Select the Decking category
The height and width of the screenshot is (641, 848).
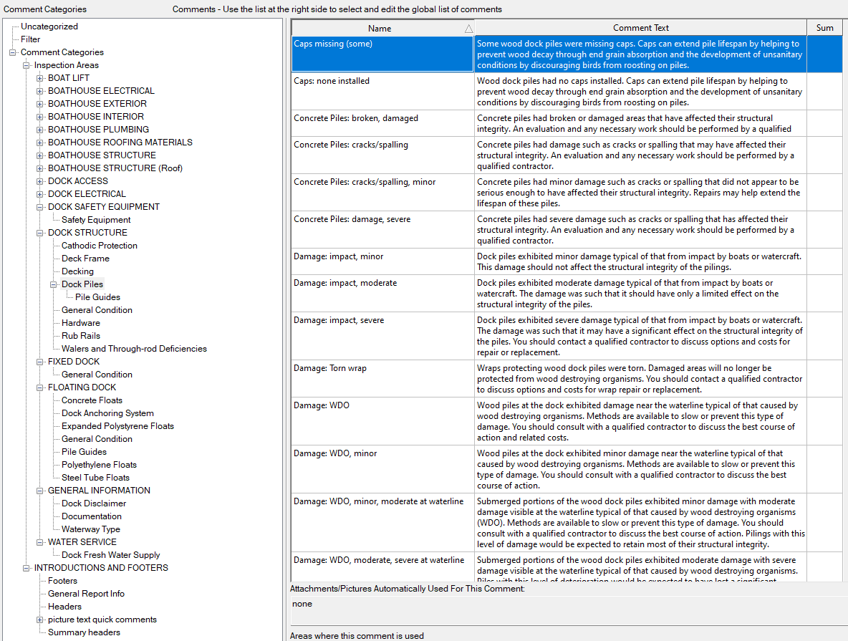(77, 271)
